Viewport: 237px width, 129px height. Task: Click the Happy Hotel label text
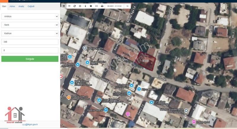pos(203,122)
